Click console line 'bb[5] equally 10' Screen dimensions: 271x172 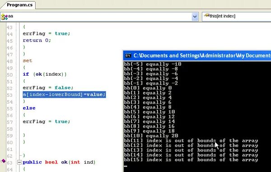tap(149, 112)
